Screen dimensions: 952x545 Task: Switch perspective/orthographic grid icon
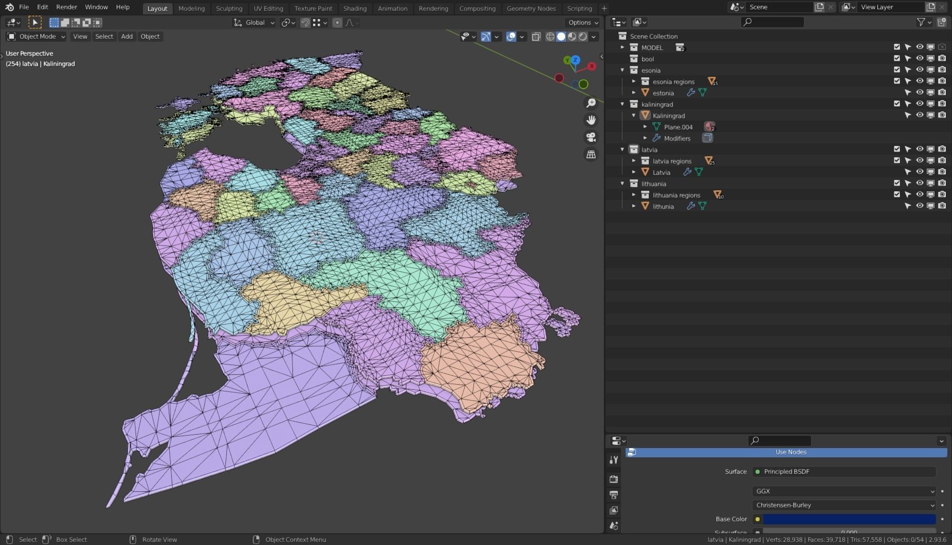point(591,154)
